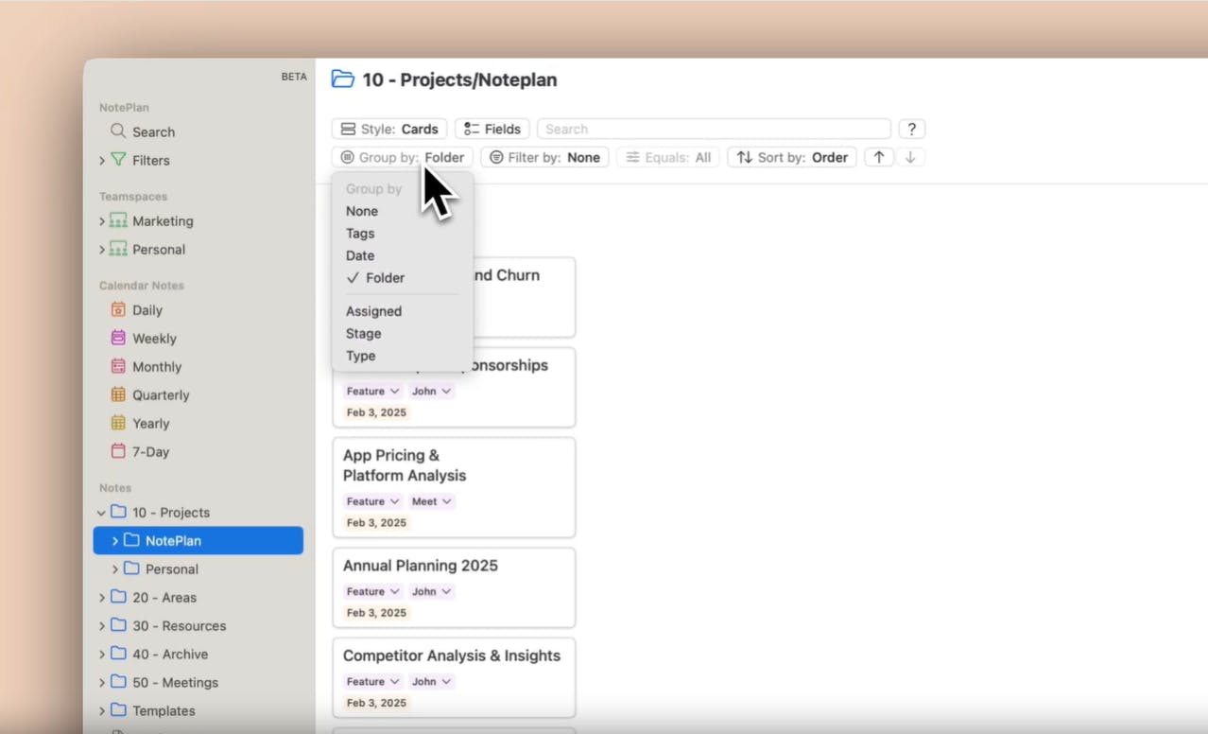Open the Daily calendar note icon
1208x734 pixels.
[x=118, y=309]
